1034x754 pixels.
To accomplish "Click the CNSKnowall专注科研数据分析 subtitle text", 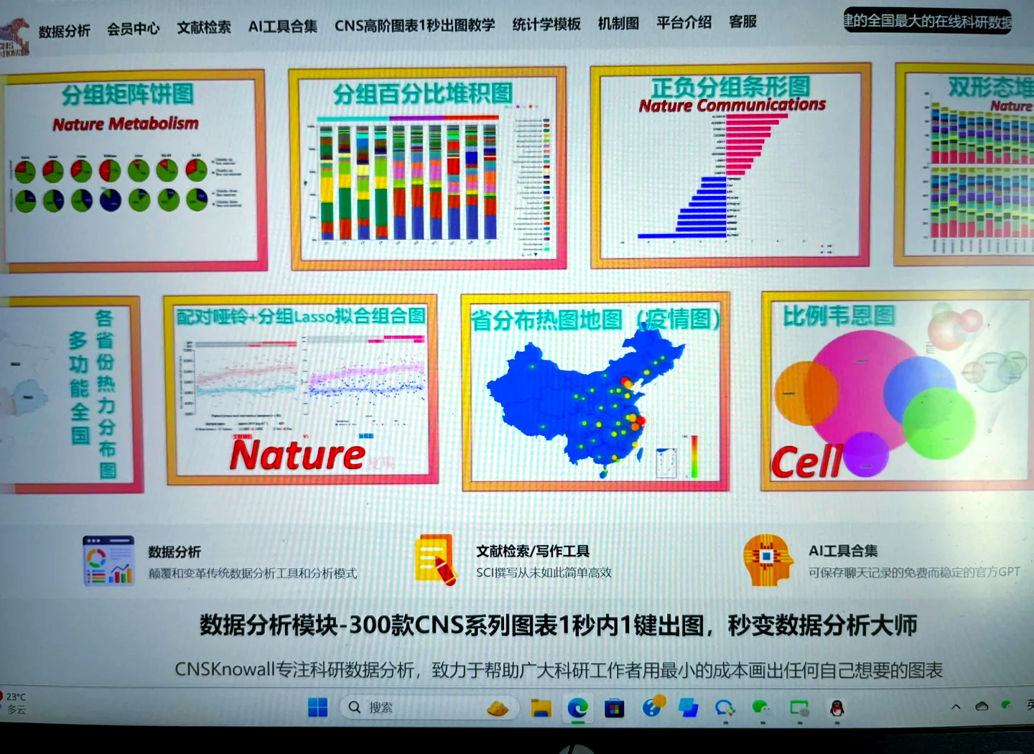I will (x=559, y=670).
